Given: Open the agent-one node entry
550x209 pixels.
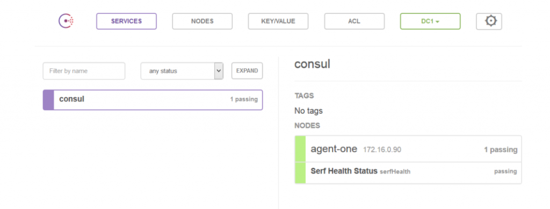Looking at the screenshot, I should click(x=408, y=149).
